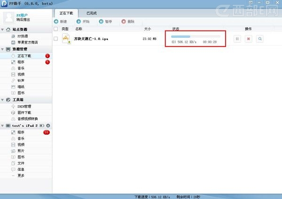Click the PP助手 logo in title bar
This screenshot has width=282, height=199.
pyautogui.click(x=4, y=4)
